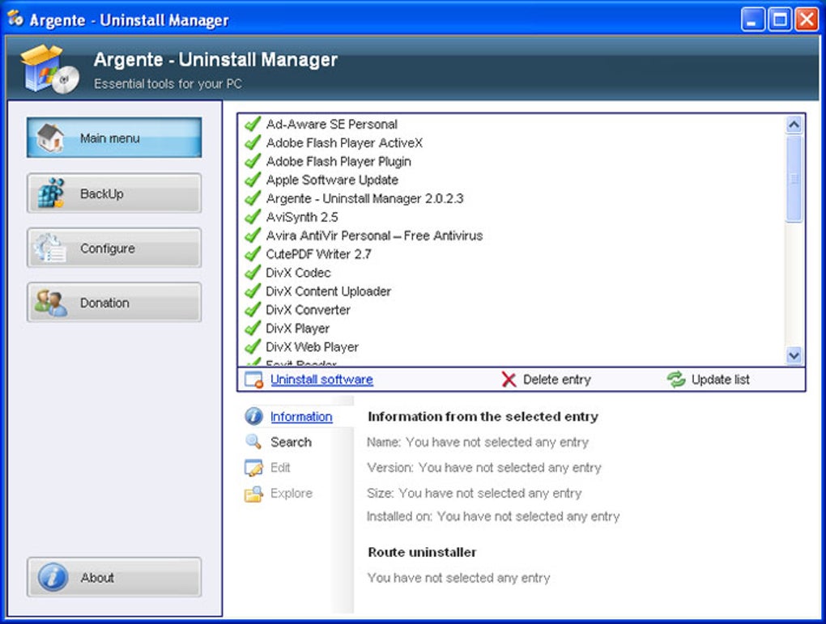Click checkmark icon beside Adobe Flash Player ActiveX
The image size is (826, 624).
point(253,142)
